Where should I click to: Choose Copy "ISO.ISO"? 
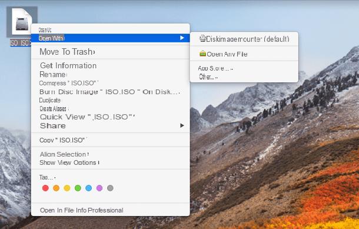[x=111, y=140]
